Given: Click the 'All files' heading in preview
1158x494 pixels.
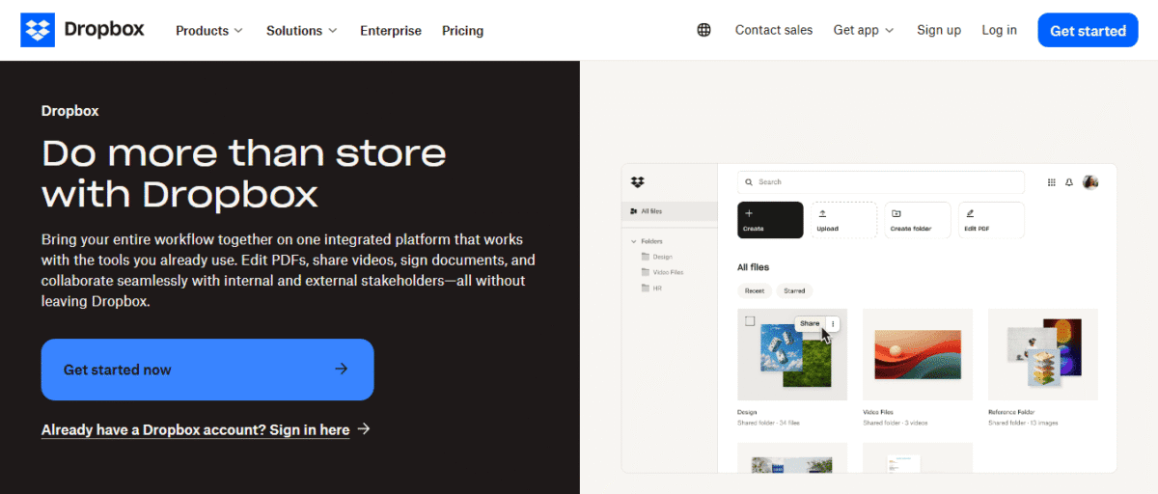Looking at the screenshot, I should coord(754,267).
